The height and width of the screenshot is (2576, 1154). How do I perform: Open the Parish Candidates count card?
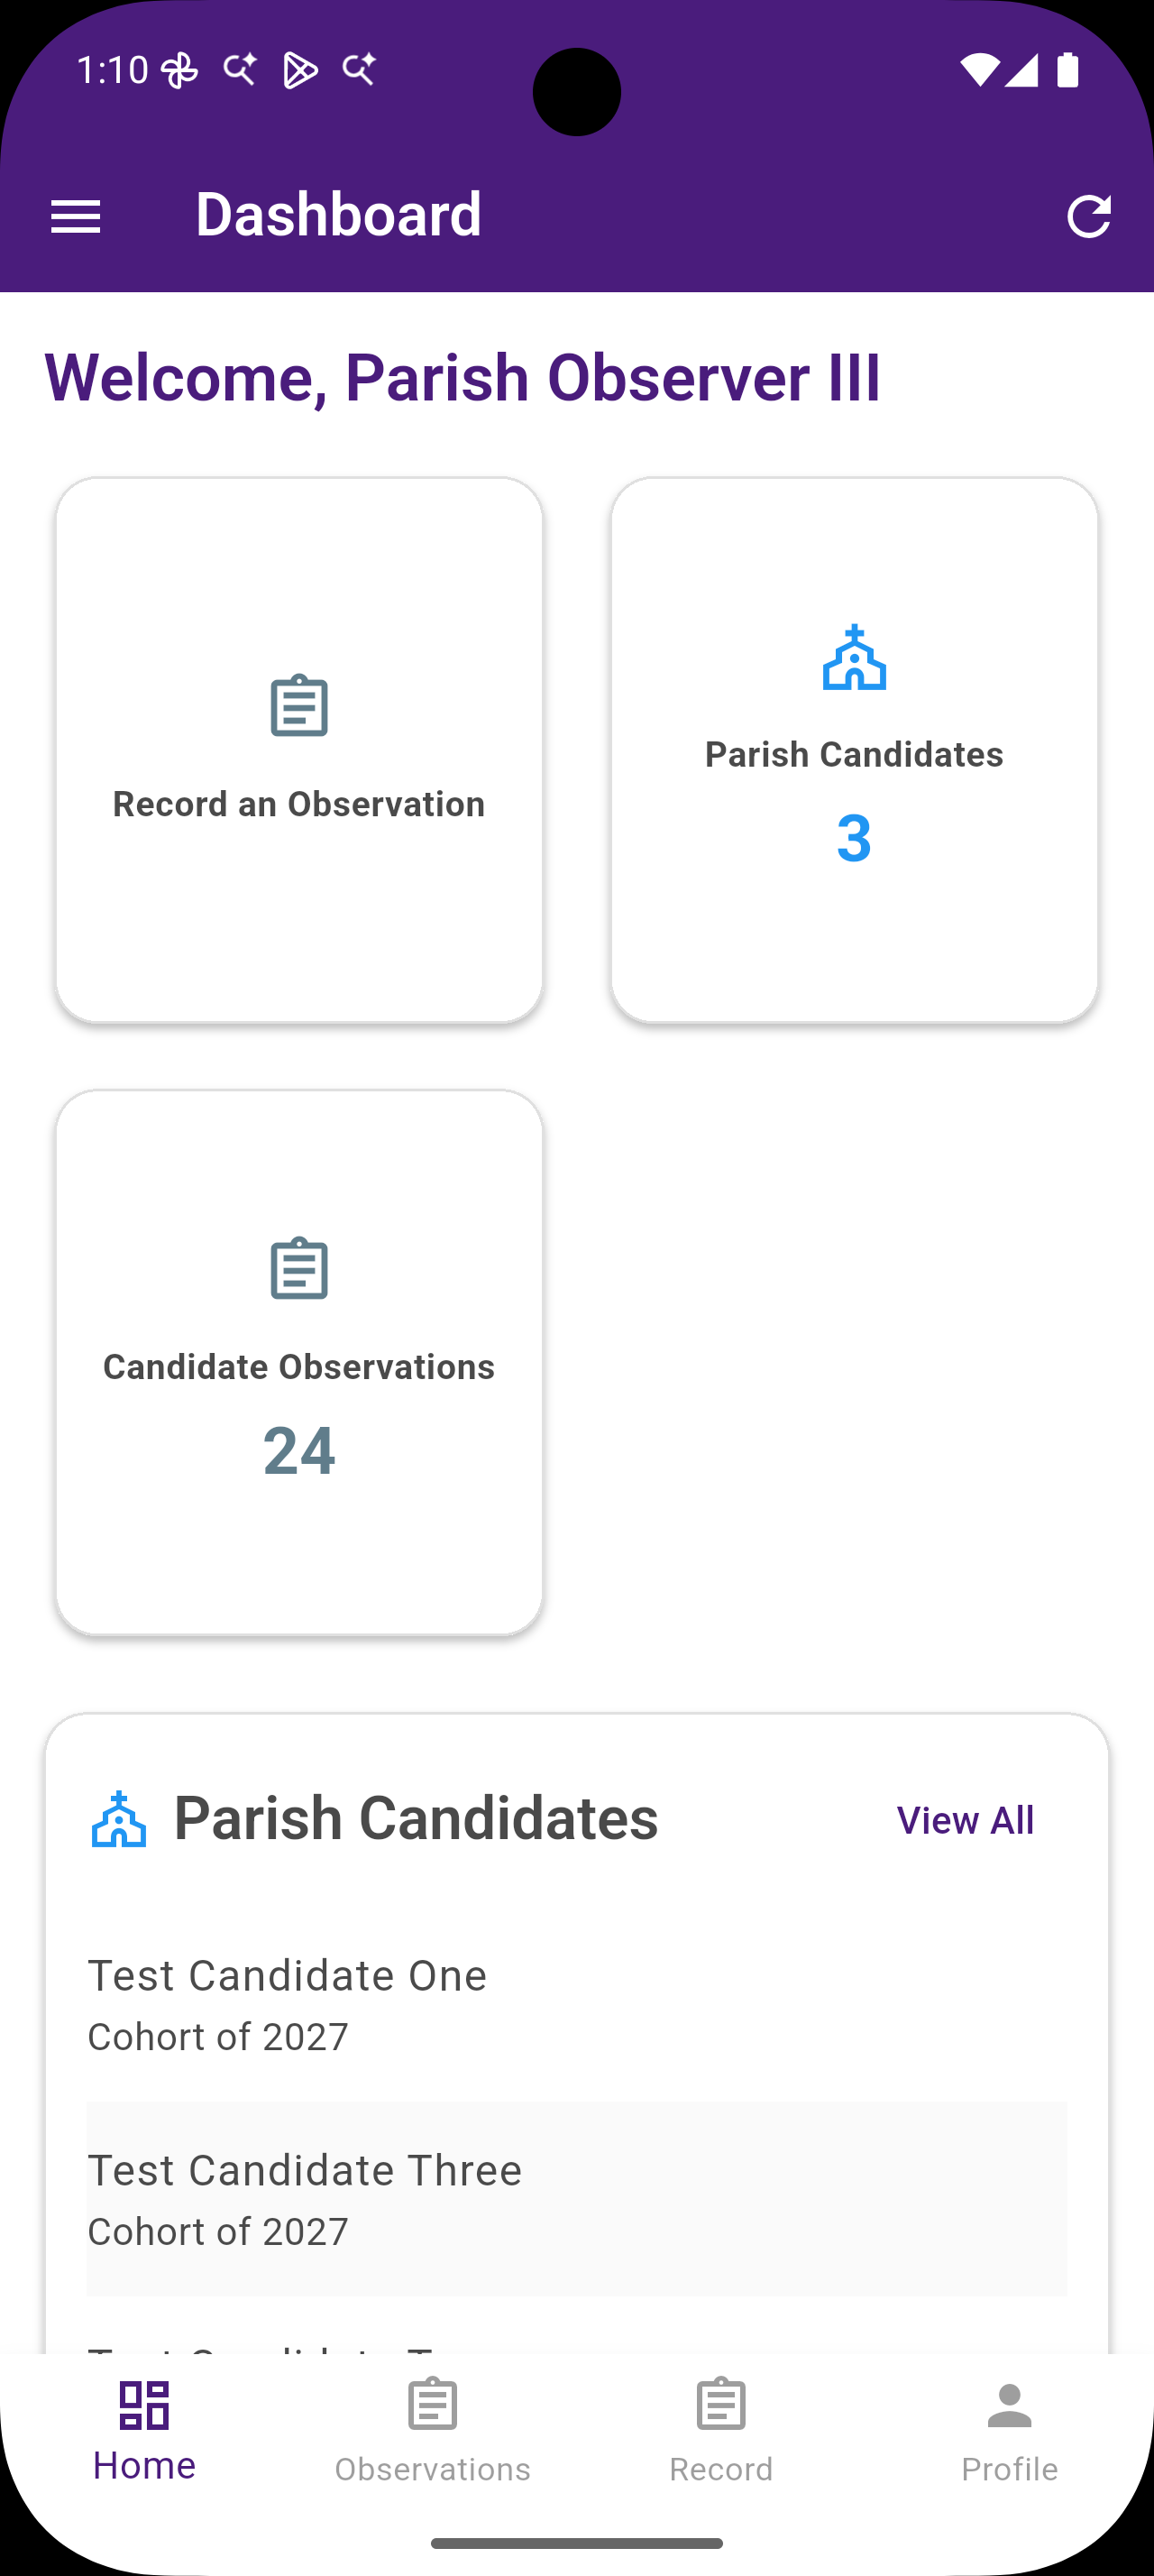point(855,750)
